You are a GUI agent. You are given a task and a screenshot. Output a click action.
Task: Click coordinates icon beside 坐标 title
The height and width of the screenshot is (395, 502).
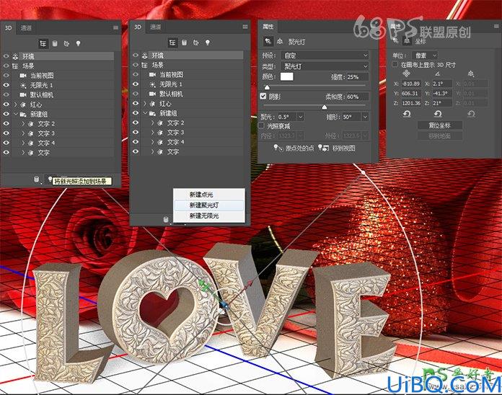(407, 41)
